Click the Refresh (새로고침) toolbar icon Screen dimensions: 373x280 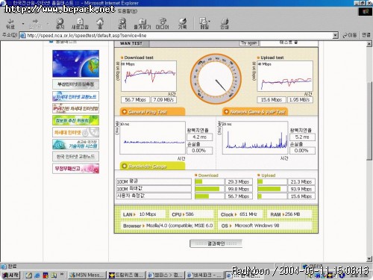tap(80, 23)
